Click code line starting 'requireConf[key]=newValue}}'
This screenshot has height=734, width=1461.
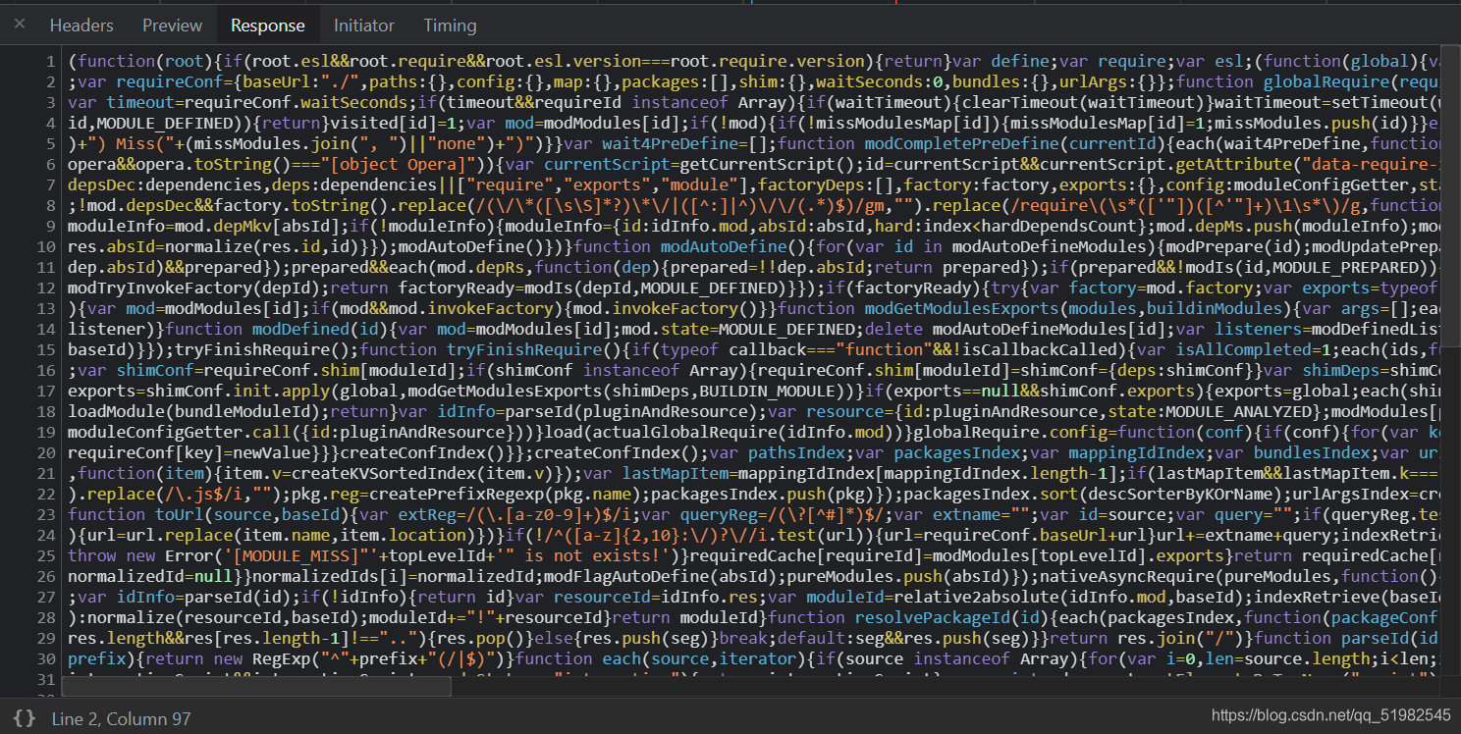click(x=755, y=452)
